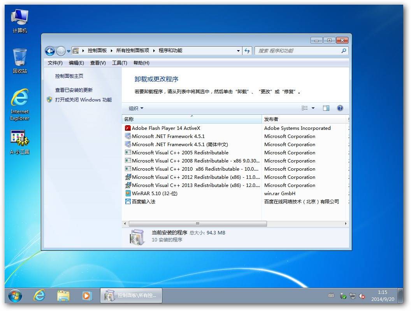
Task: Click Show desktop strip at taskbar end
Action: pyautogui.click(x=400, y=295)
